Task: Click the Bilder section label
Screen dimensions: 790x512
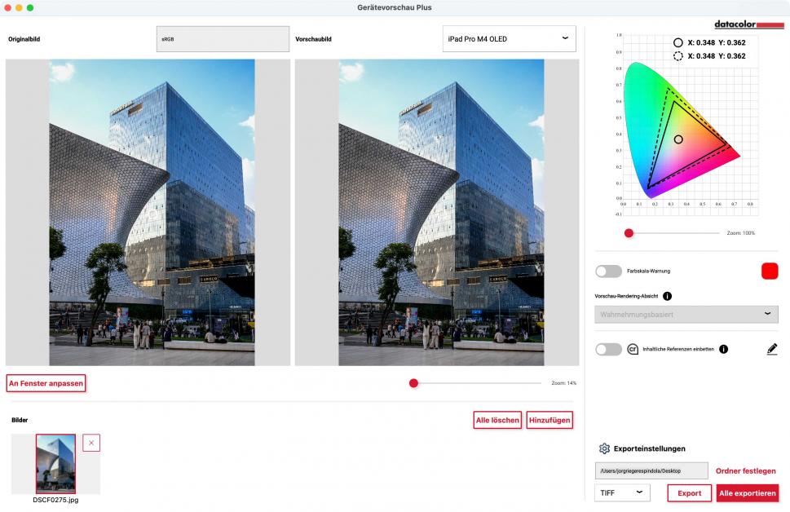Action: [20, 420]
